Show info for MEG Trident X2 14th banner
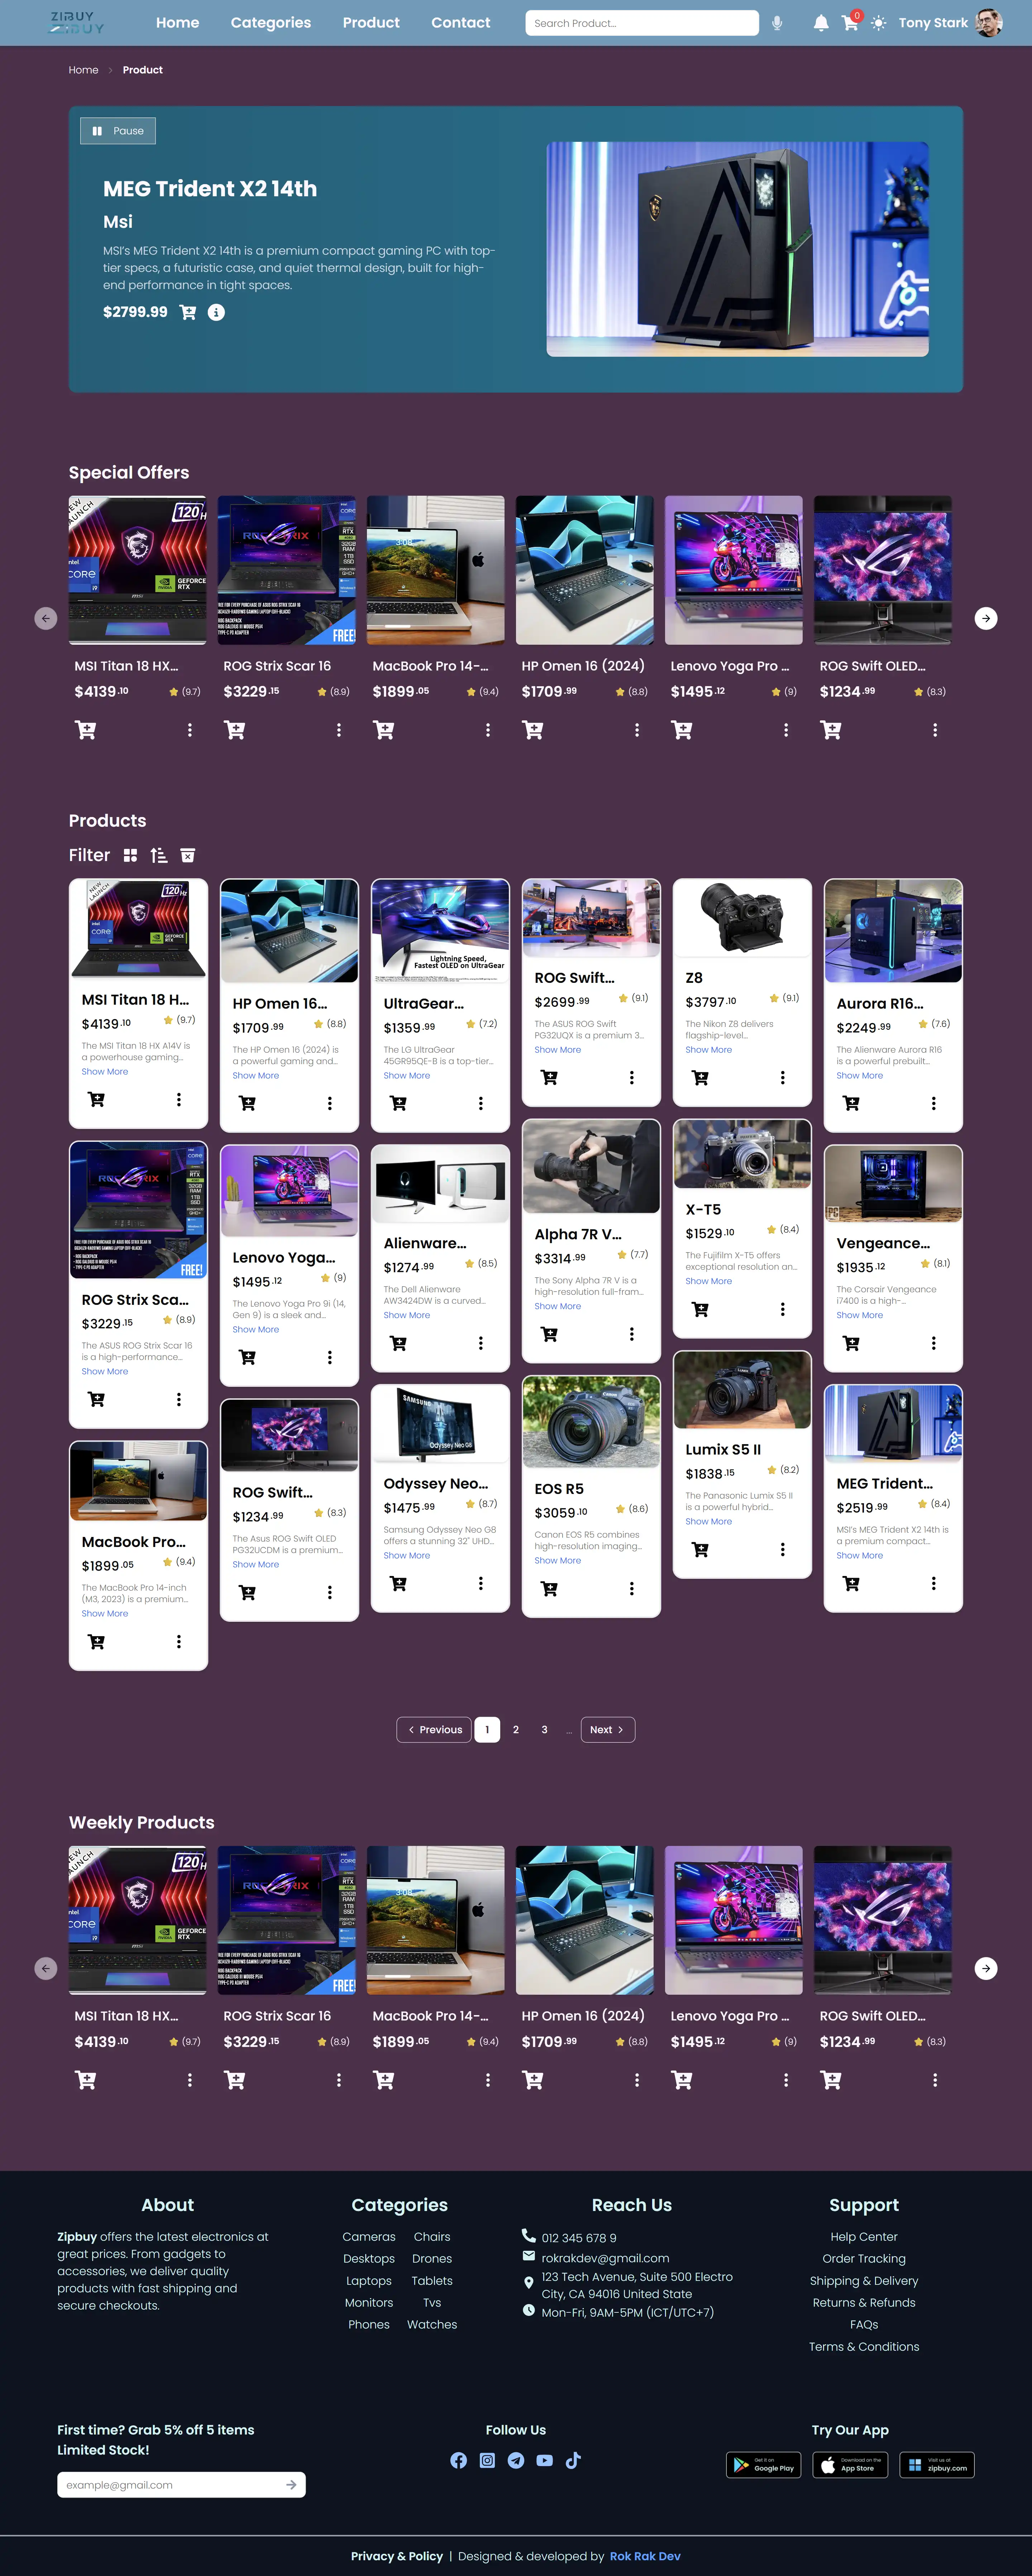The width and height of the screenshot is (1032, 2576). click(216, 312)
